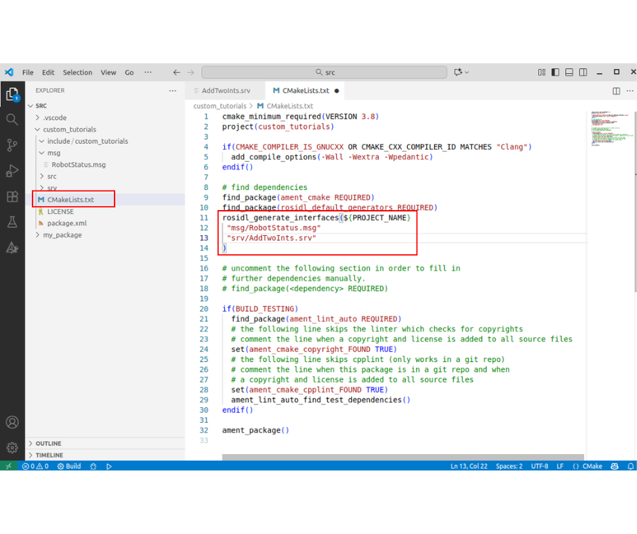This screenshot has height=534, width=637.
Task: Open the Extensions view
Action: click(x=12, y=197)
